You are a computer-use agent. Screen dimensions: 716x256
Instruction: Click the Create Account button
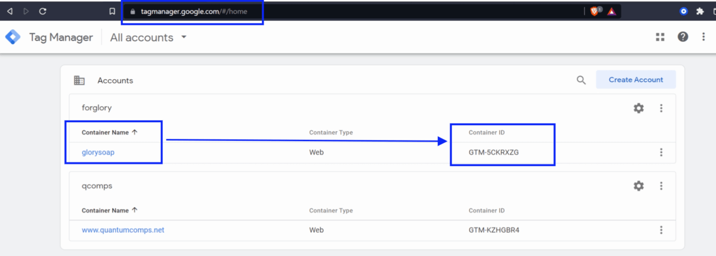tap(635, 80)
